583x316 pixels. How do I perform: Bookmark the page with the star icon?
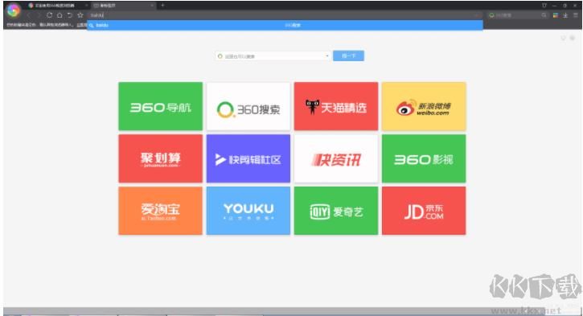[80, 15]
